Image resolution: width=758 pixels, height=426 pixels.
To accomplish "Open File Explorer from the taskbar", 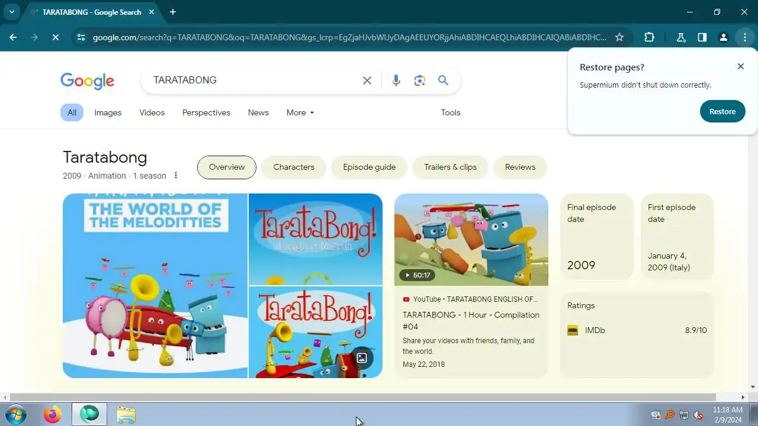I will click(126, 415).
